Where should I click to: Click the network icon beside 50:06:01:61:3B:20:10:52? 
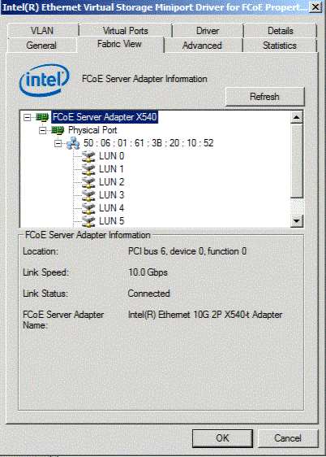coord(73,143)
